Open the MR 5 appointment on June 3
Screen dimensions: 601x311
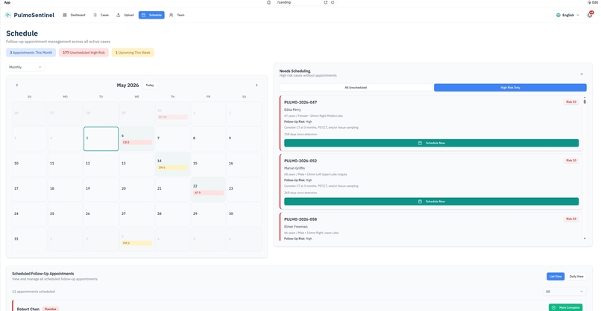137,243
